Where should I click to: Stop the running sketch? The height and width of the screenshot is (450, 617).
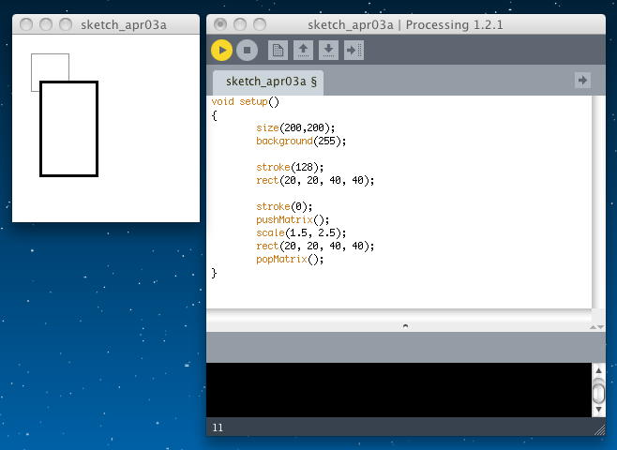tap(247, 51)
